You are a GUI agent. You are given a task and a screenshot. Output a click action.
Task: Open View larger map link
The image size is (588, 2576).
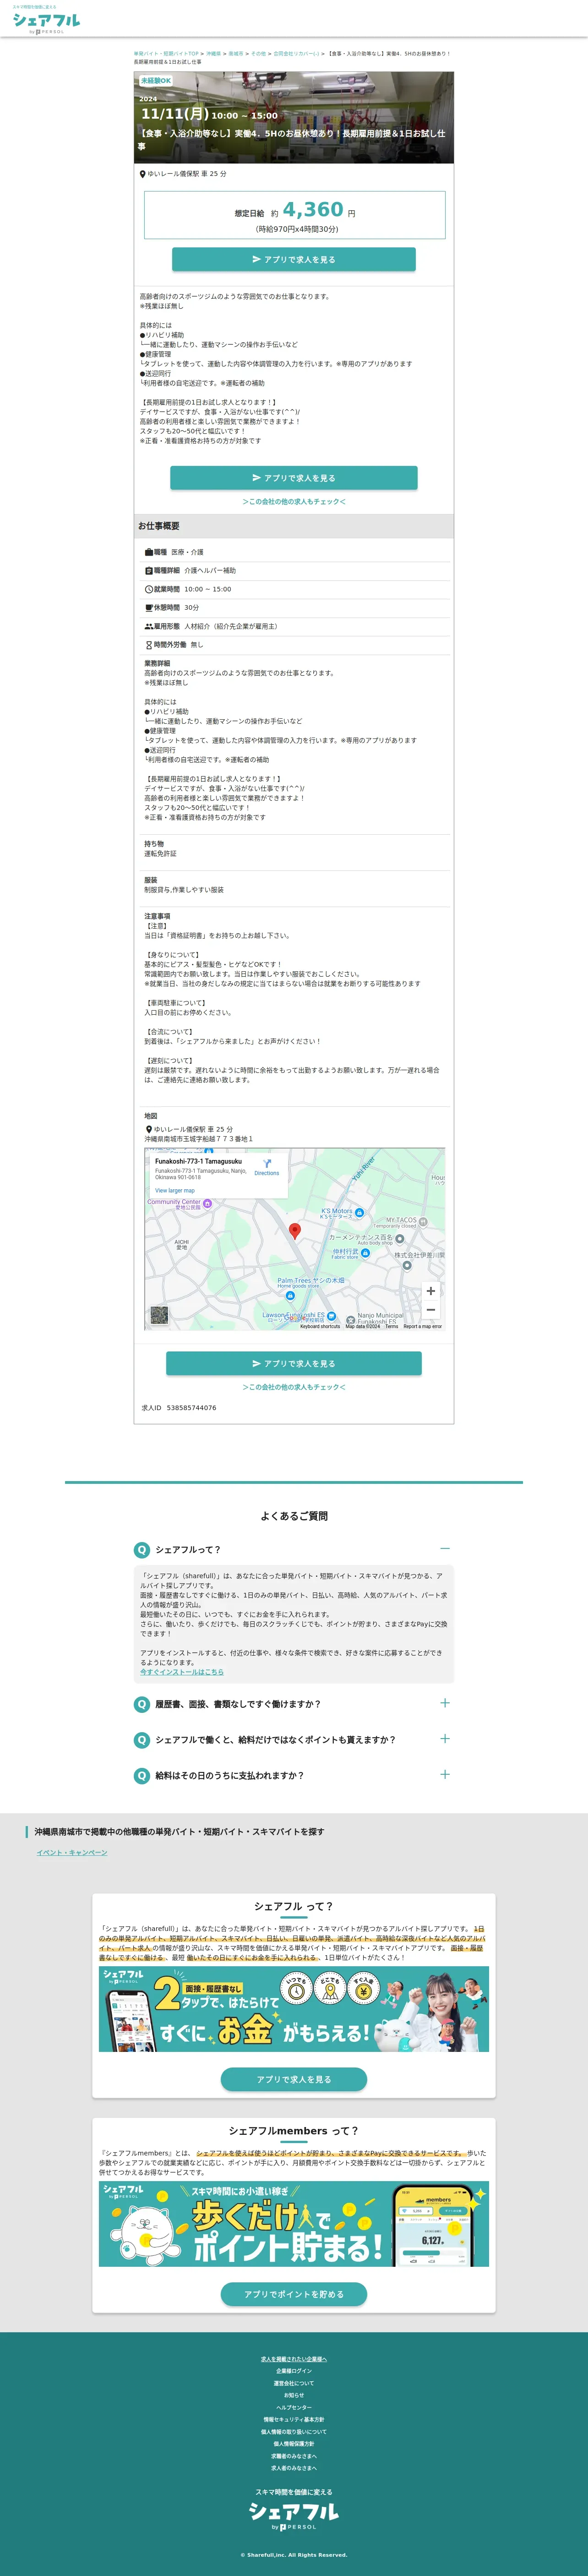pos(175,1191)
